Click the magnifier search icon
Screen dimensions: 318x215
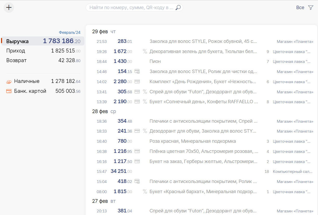tap(178, 8)
